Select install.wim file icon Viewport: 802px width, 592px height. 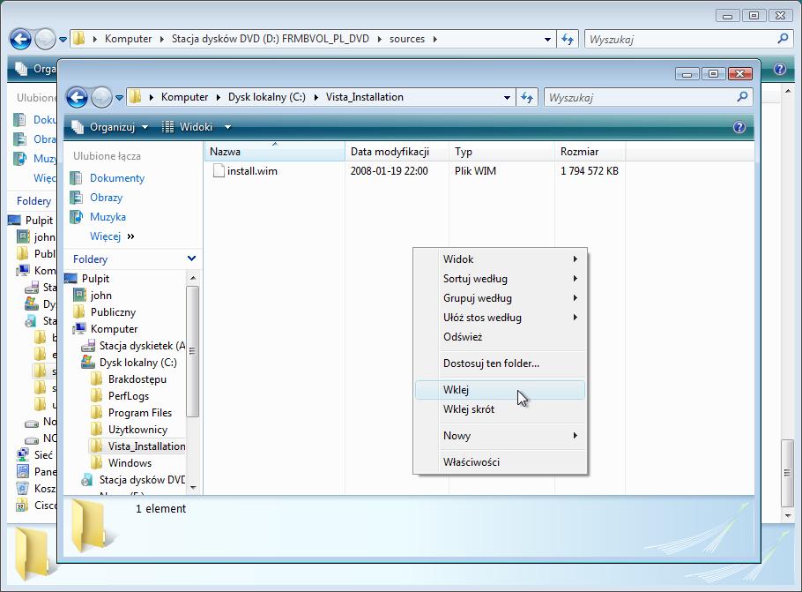(219, 170)
